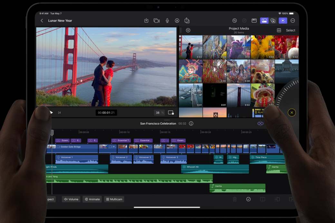Start voiceover with the microphone icon
This screenshot has height=223, width=335.
[167, 21]
